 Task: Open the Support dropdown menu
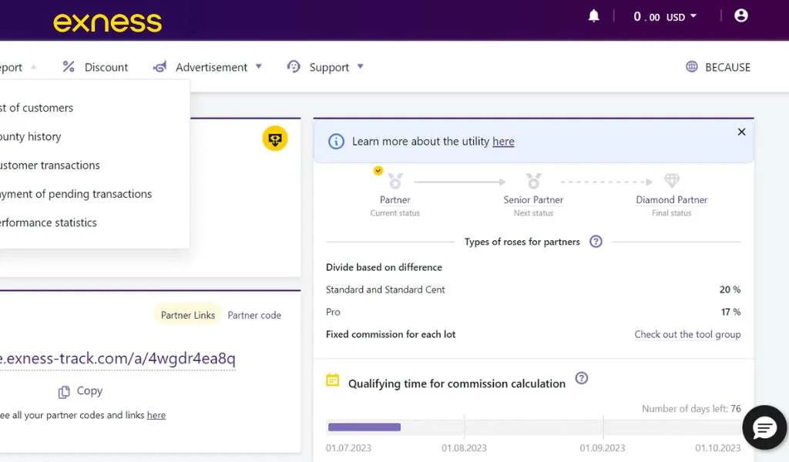(324, 67)
